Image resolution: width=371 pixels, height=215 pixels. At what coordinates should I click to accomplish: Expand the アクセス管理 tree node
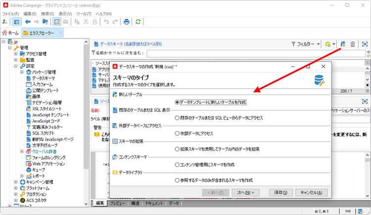tap(16, 54)
